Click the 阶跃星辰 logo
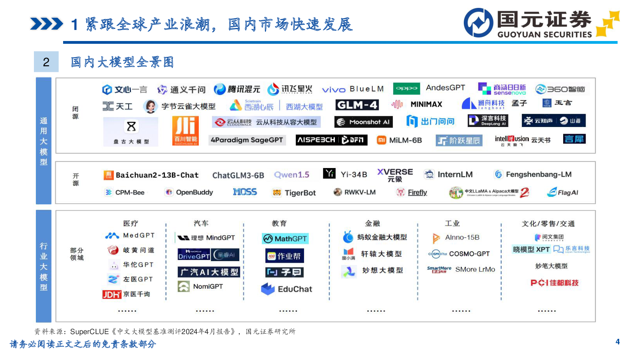The height and width of the screenshot is (355, 631). (x=459, y=140)
